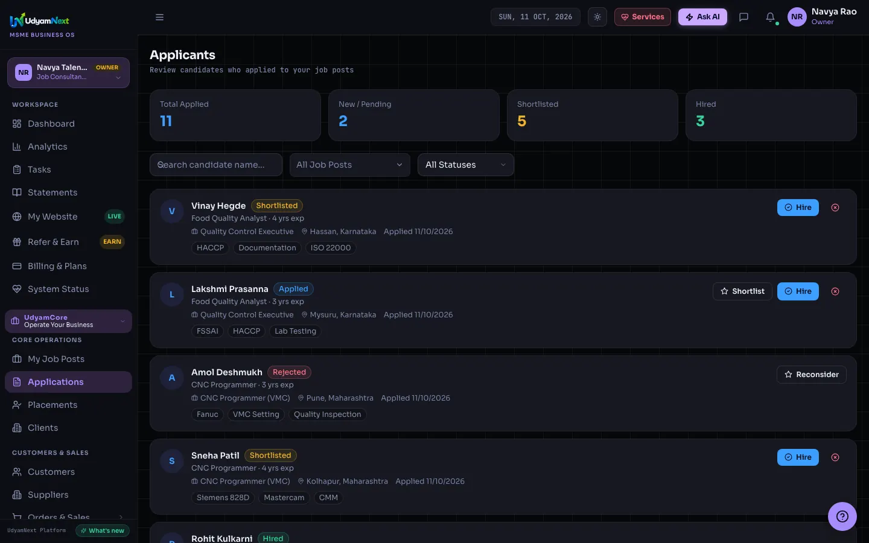Open the purple help question mark button
This screenshot has height=543, width=869.
point(842,516)
